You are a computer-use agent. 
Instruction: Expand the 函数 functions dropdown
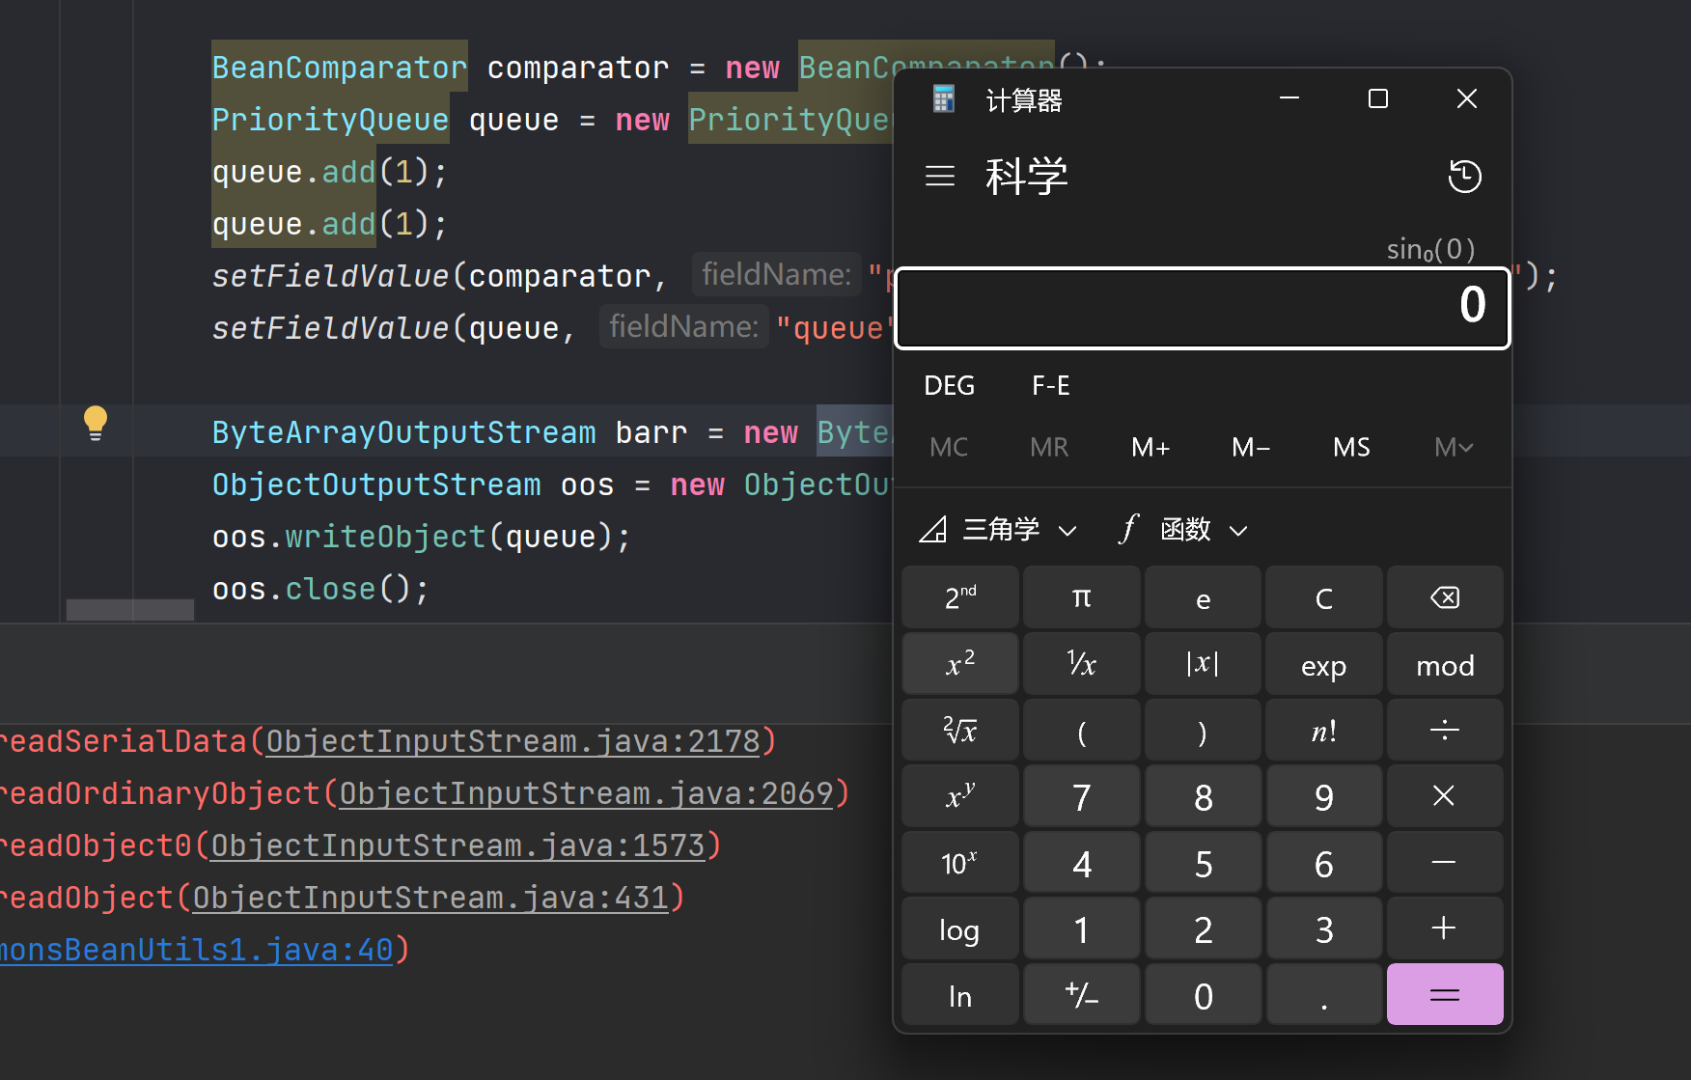click(1184, 530)
